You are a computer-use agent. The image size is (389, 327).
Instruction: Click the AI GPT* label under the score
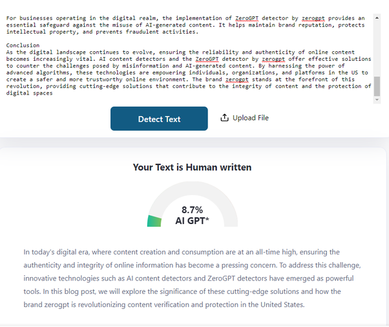tap(192, 221)
